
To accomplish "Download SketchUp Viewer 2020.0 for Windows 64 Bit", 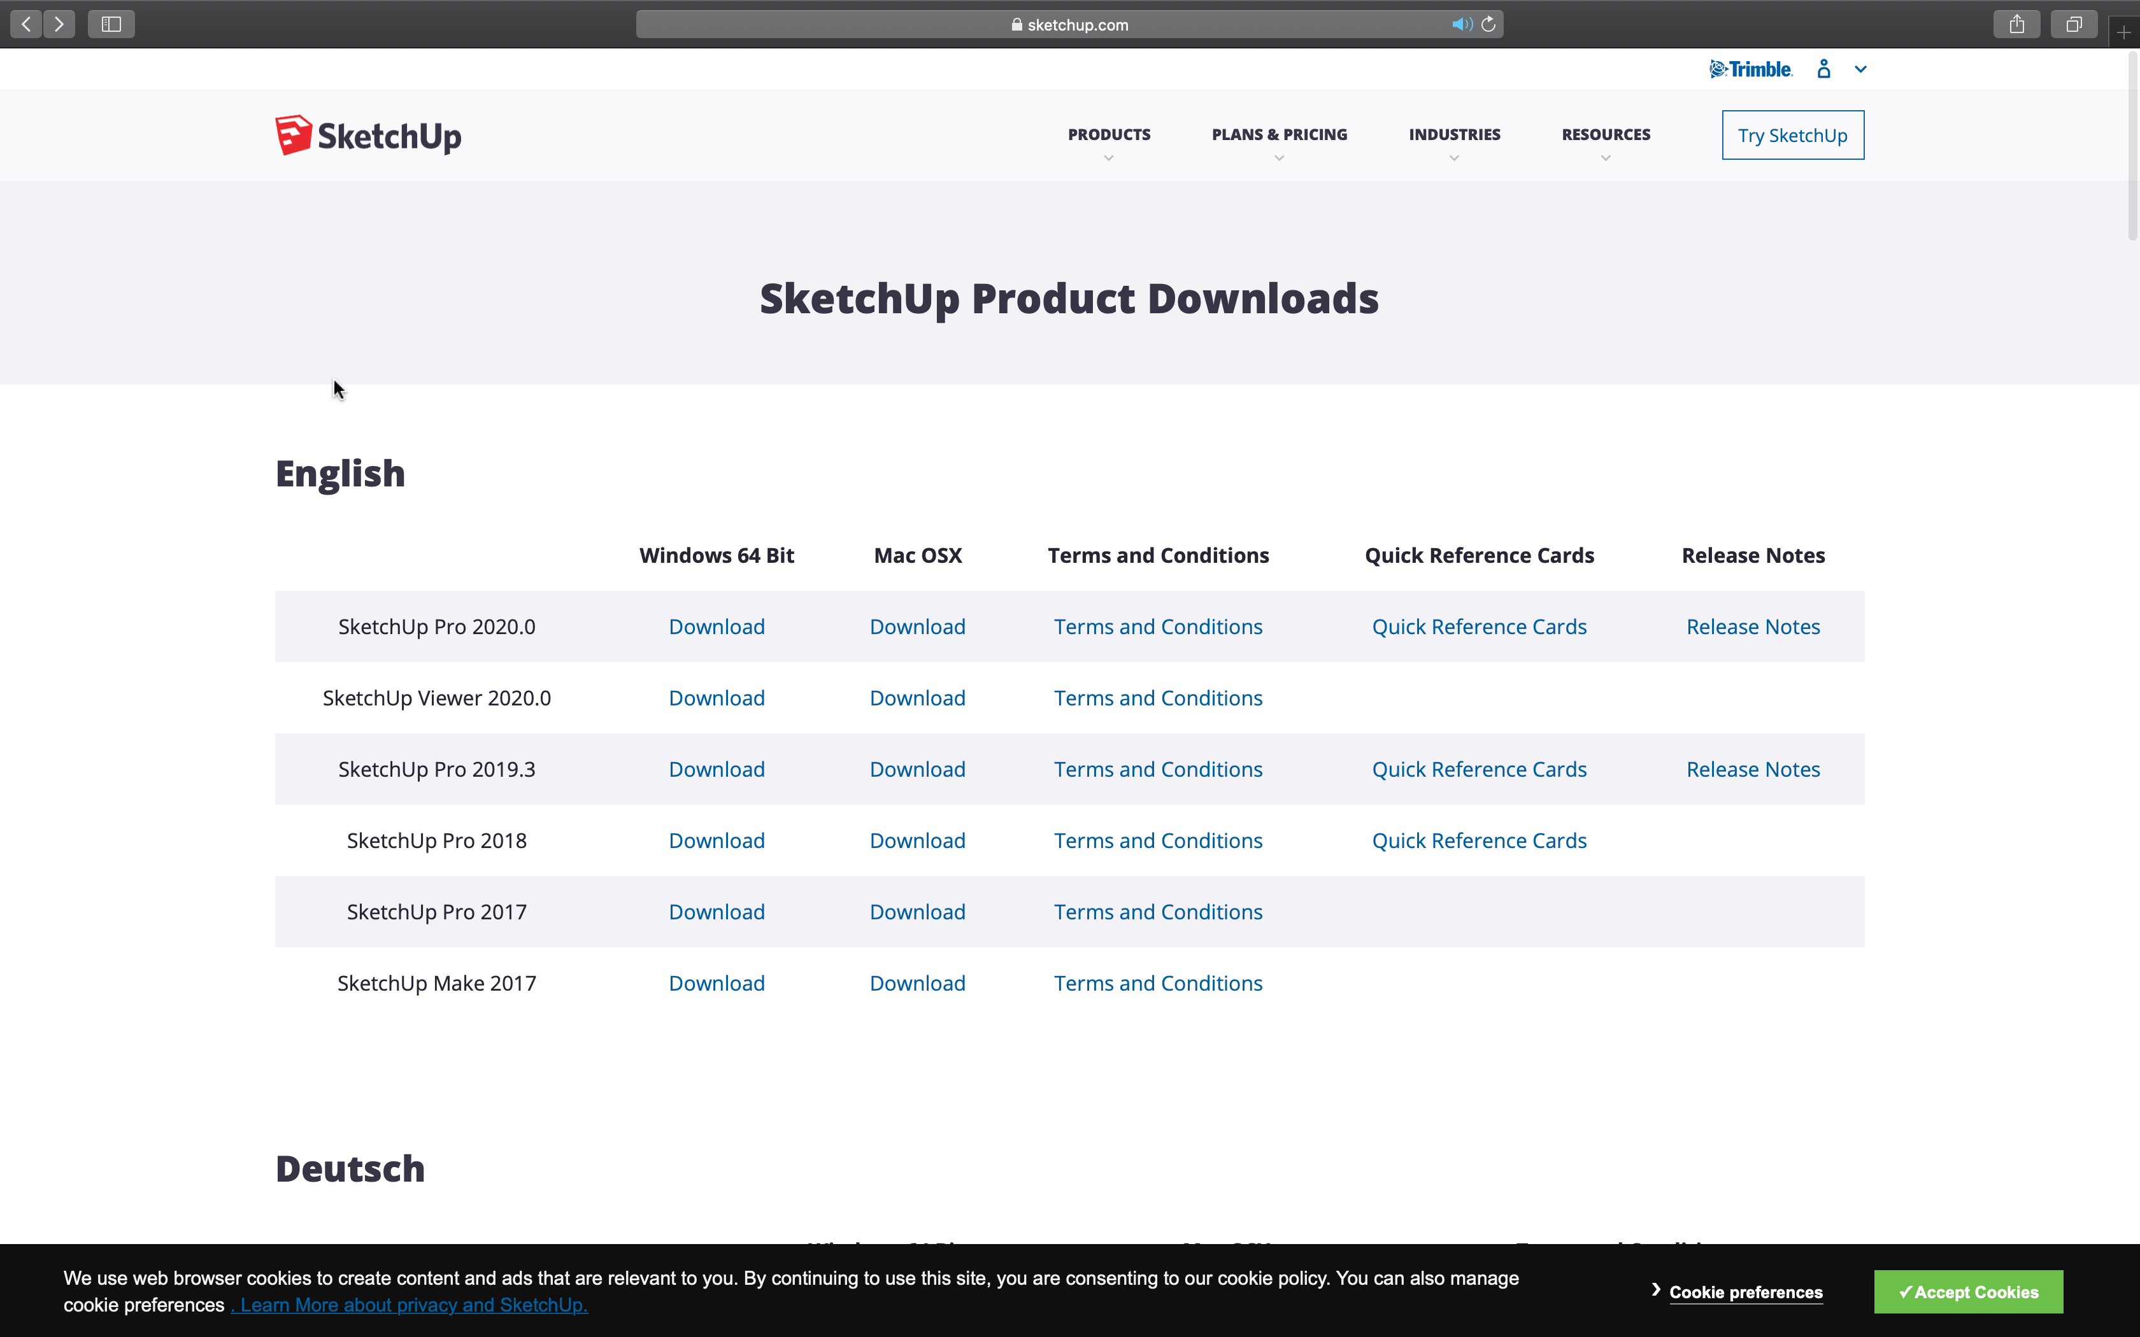I will coord(717,698).
